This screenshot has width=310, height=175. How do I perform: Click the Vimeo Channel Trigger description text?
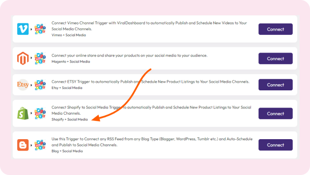coord(149,26)
